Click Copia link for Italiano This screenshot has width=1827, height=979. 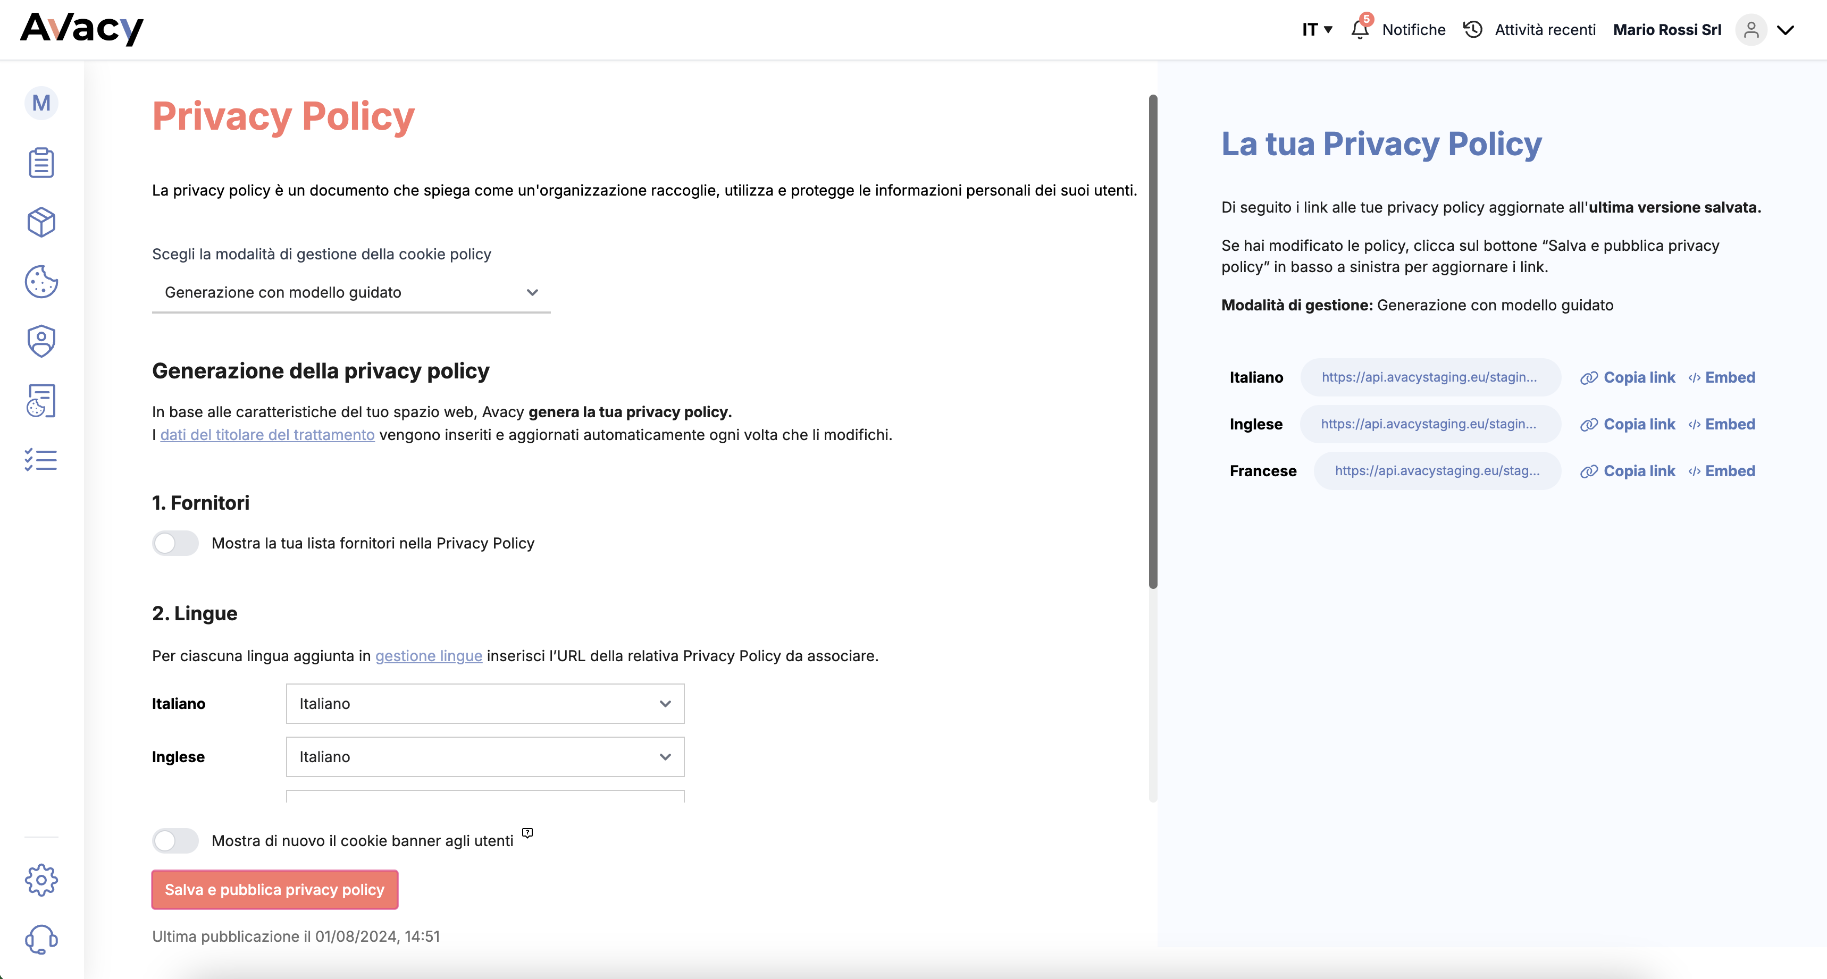tap(1639, 378)
